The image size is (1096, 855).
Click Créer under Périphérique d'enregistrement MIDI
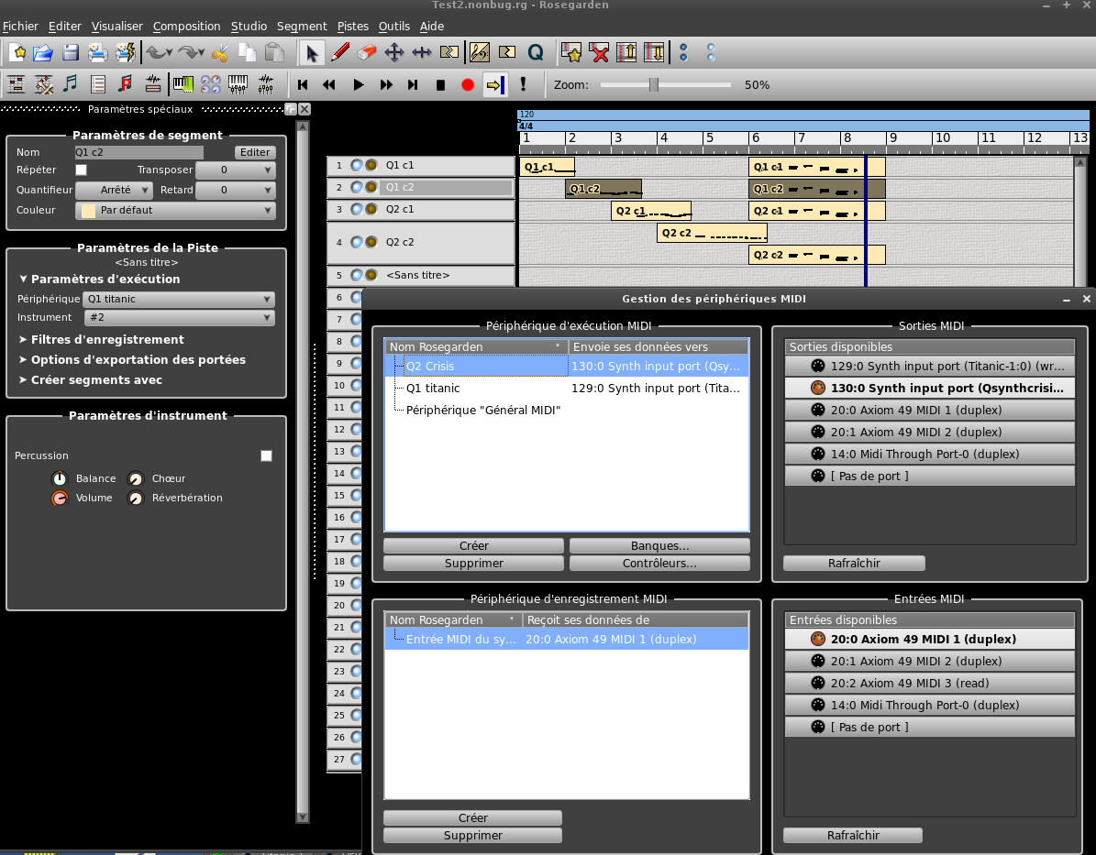point(473,818)
